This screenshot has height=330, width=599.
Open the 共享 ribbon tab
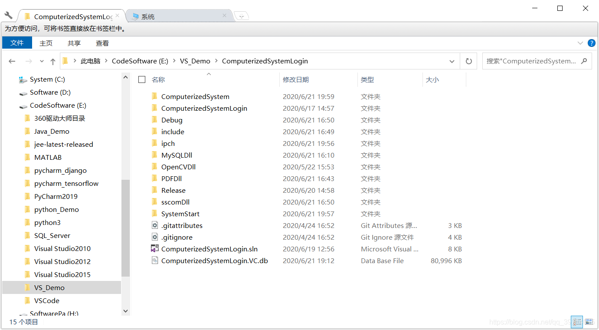(x=74, y=43)
